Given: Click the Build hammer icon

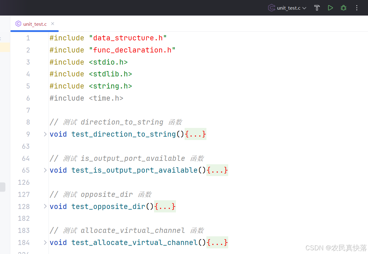Looking at the screenshot, I should click(x=317, y=8).
